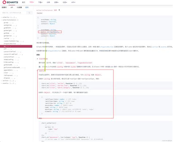Image resolution: width=173 pixels, height=142 pixels.
Task: Select getConnectedDataURL in the sidebar
Action: pyautogui.click(x=12, y=67)
